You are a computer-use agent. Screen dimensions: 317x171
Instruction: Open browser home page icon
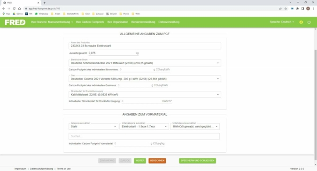[19, 8]
